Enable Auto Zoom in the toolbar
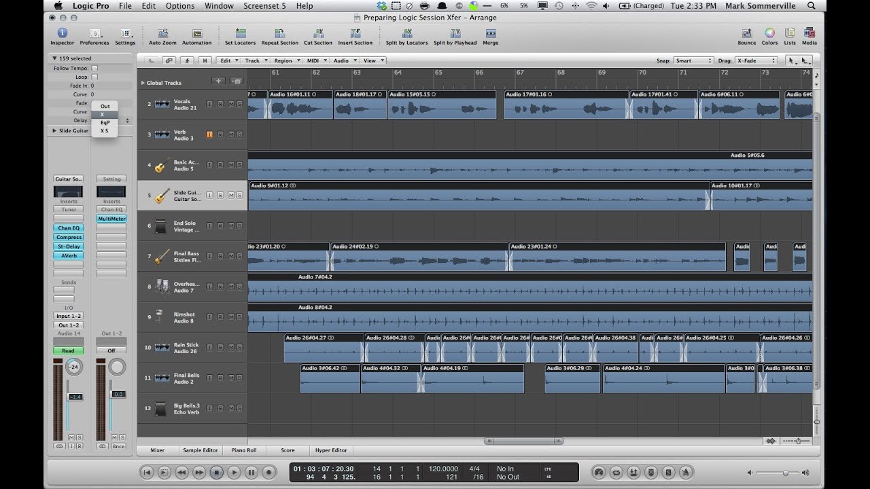Image resolution: width=870 pixels, height=489 pixels. click(162, 33)
